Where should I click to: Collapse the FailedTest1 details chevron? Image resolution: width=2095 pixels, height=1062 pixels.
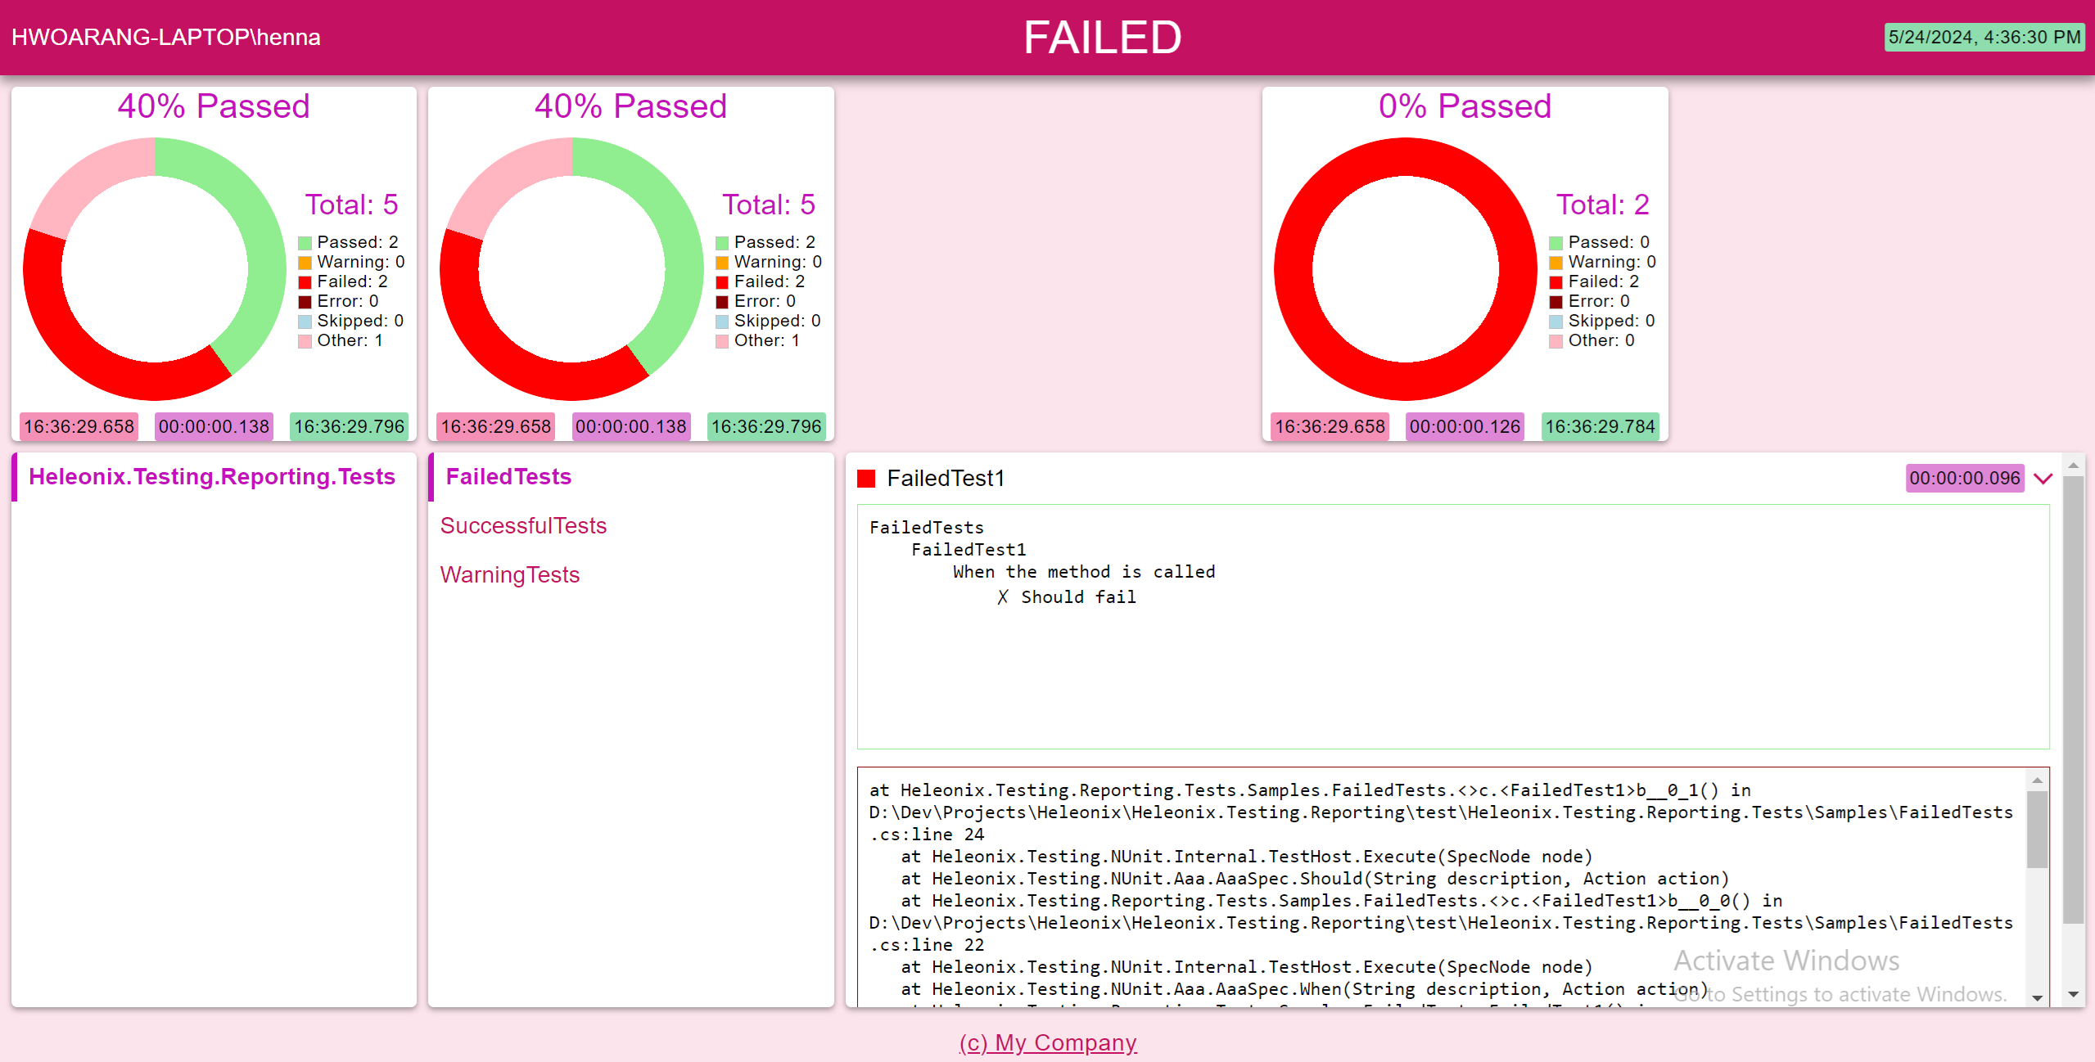[x=2043, y=479]
